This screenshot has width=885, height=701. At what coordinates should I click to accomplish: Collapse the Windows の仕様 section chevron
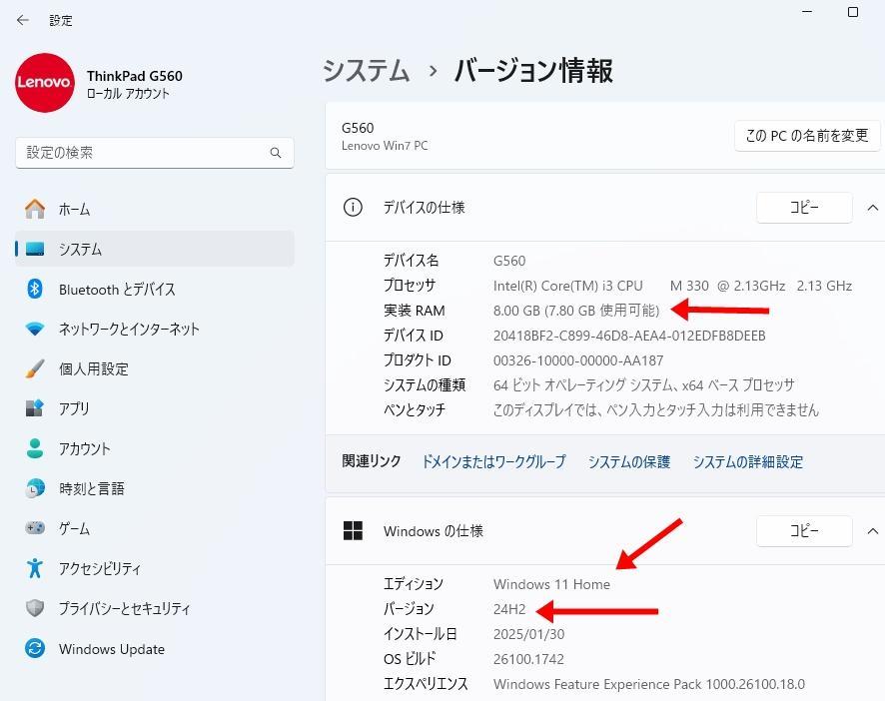click(x=873, y=530)
